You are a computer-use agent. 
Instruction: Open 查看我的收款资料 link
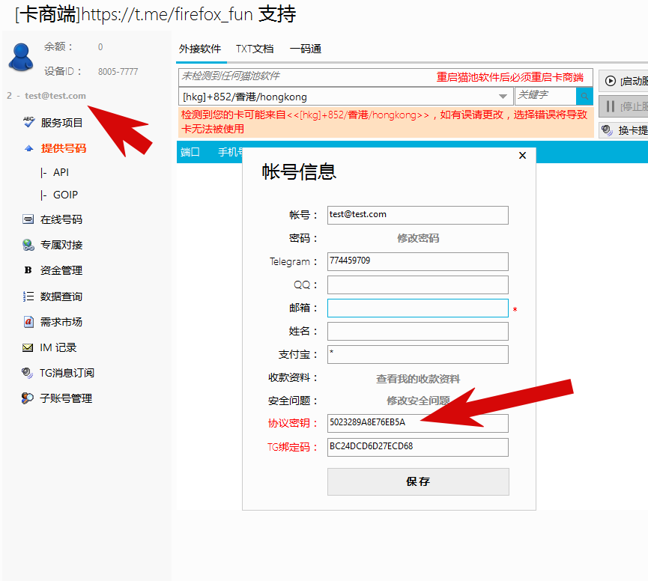pyautogui.click(x=418, y=379)
